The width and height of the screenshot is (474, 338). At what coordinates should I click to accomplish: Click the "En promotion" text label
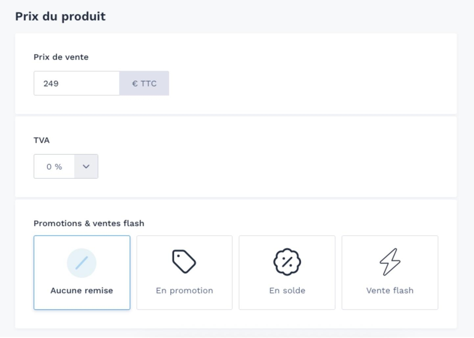pos(184,291)
